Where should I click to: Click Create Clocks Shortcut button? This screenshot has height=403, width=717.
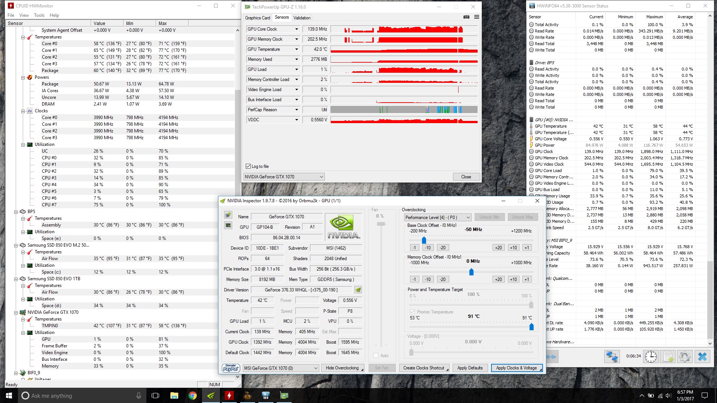[x=424, y=368]
